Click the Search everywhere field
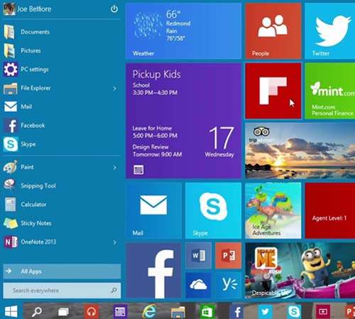The width and height of the screenshot is (355, 319). pyautogui.click(x=62, y=291)
